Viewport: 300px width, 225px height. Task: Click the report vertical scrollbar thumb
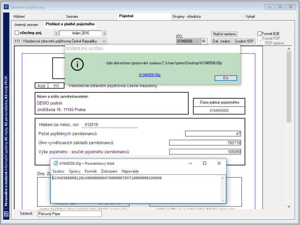[289, 87]
